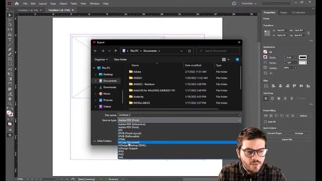Toggle constrain proportions link for width and height

point(308,33)
